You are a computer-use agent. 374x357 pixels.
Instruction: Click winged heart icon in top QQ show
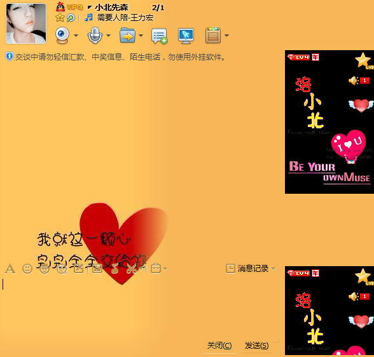361,105
